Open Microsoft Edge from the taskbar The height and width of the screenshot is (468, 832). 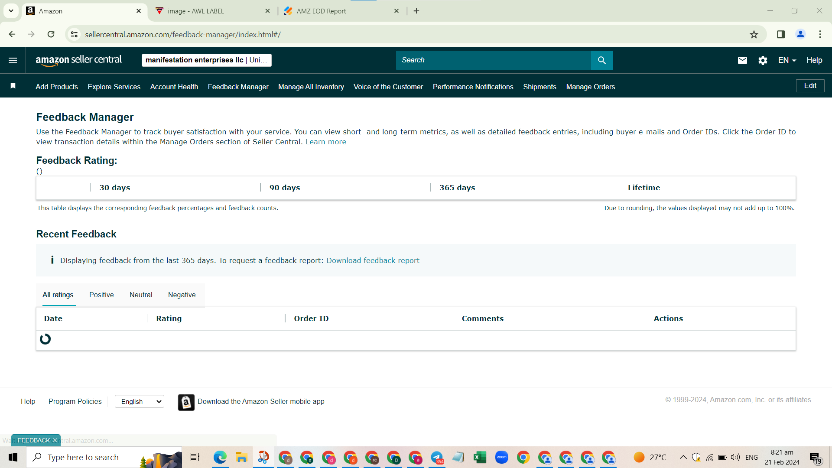pos(220,457)
